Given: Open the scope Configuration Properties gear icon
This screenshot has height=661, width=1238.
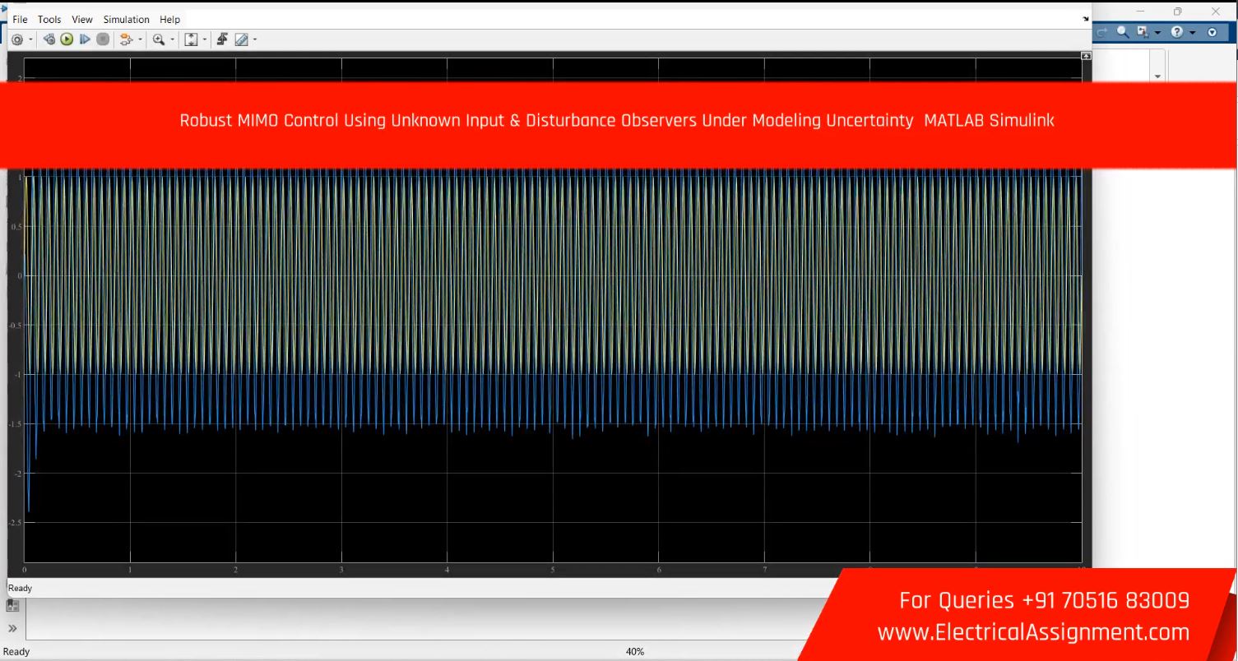Looking at the screenshot, I should point(17,39).
